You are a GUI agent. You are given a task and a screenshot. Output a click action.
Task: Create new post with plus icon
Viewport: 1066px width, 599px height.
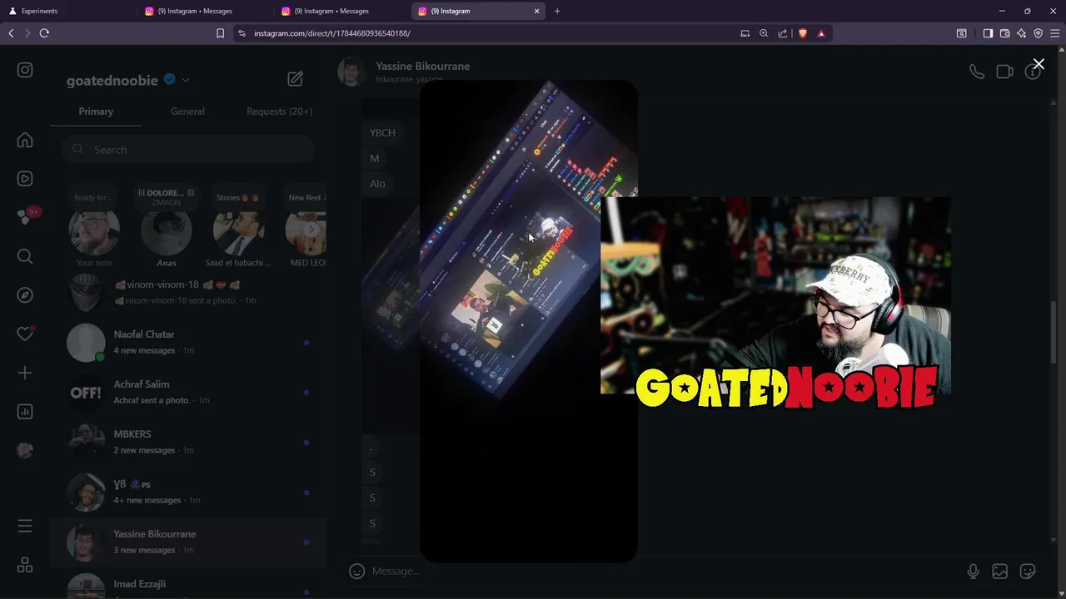click(25, 373)
